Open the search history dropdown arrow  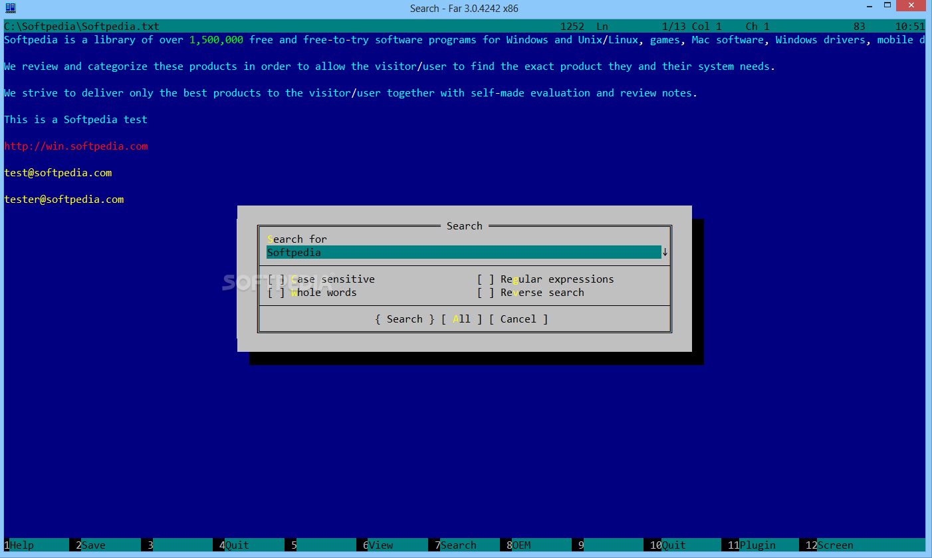(665, 253)
